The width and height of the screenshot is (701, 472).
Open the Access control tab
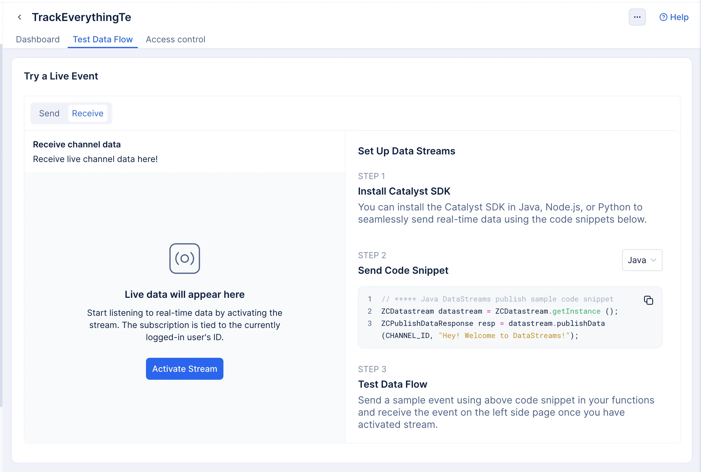pos(176,39)
